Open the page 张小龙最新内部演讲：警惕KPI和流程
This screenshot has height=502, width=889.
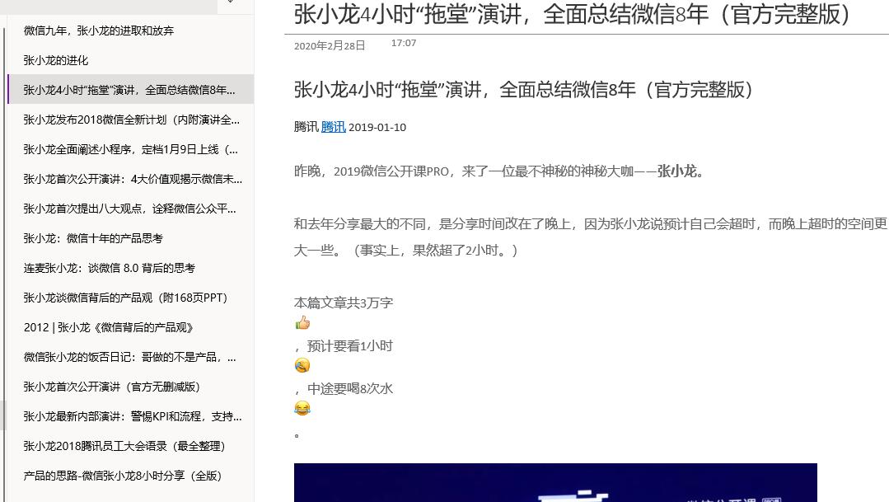point(128,416)
